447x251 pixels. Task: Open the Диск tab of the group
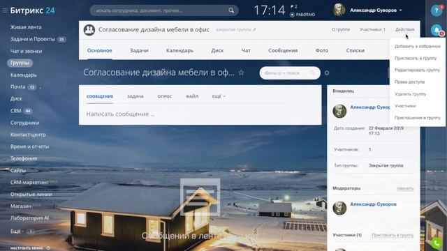(217, 50)
